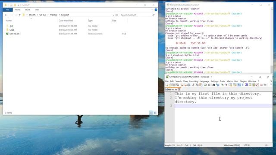276x155 pixels.
Task: Click Paste clipboard icon in Notepad++ toolbar
Action: (x=201, y=85)
